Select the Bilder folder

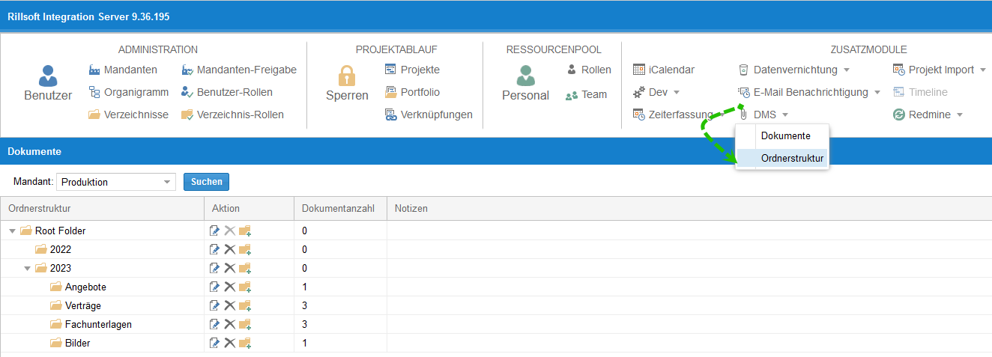(x=70, y=343)
